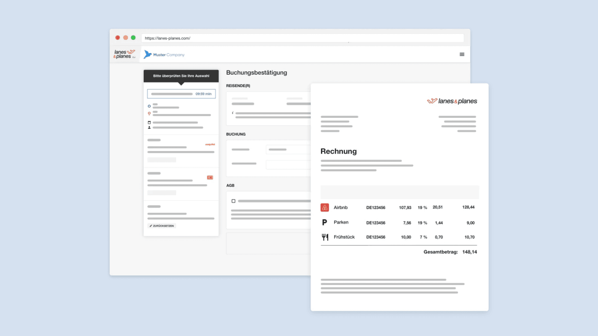
Task: Click the calendar icon in trip summary
Action: tap(149, 123)
